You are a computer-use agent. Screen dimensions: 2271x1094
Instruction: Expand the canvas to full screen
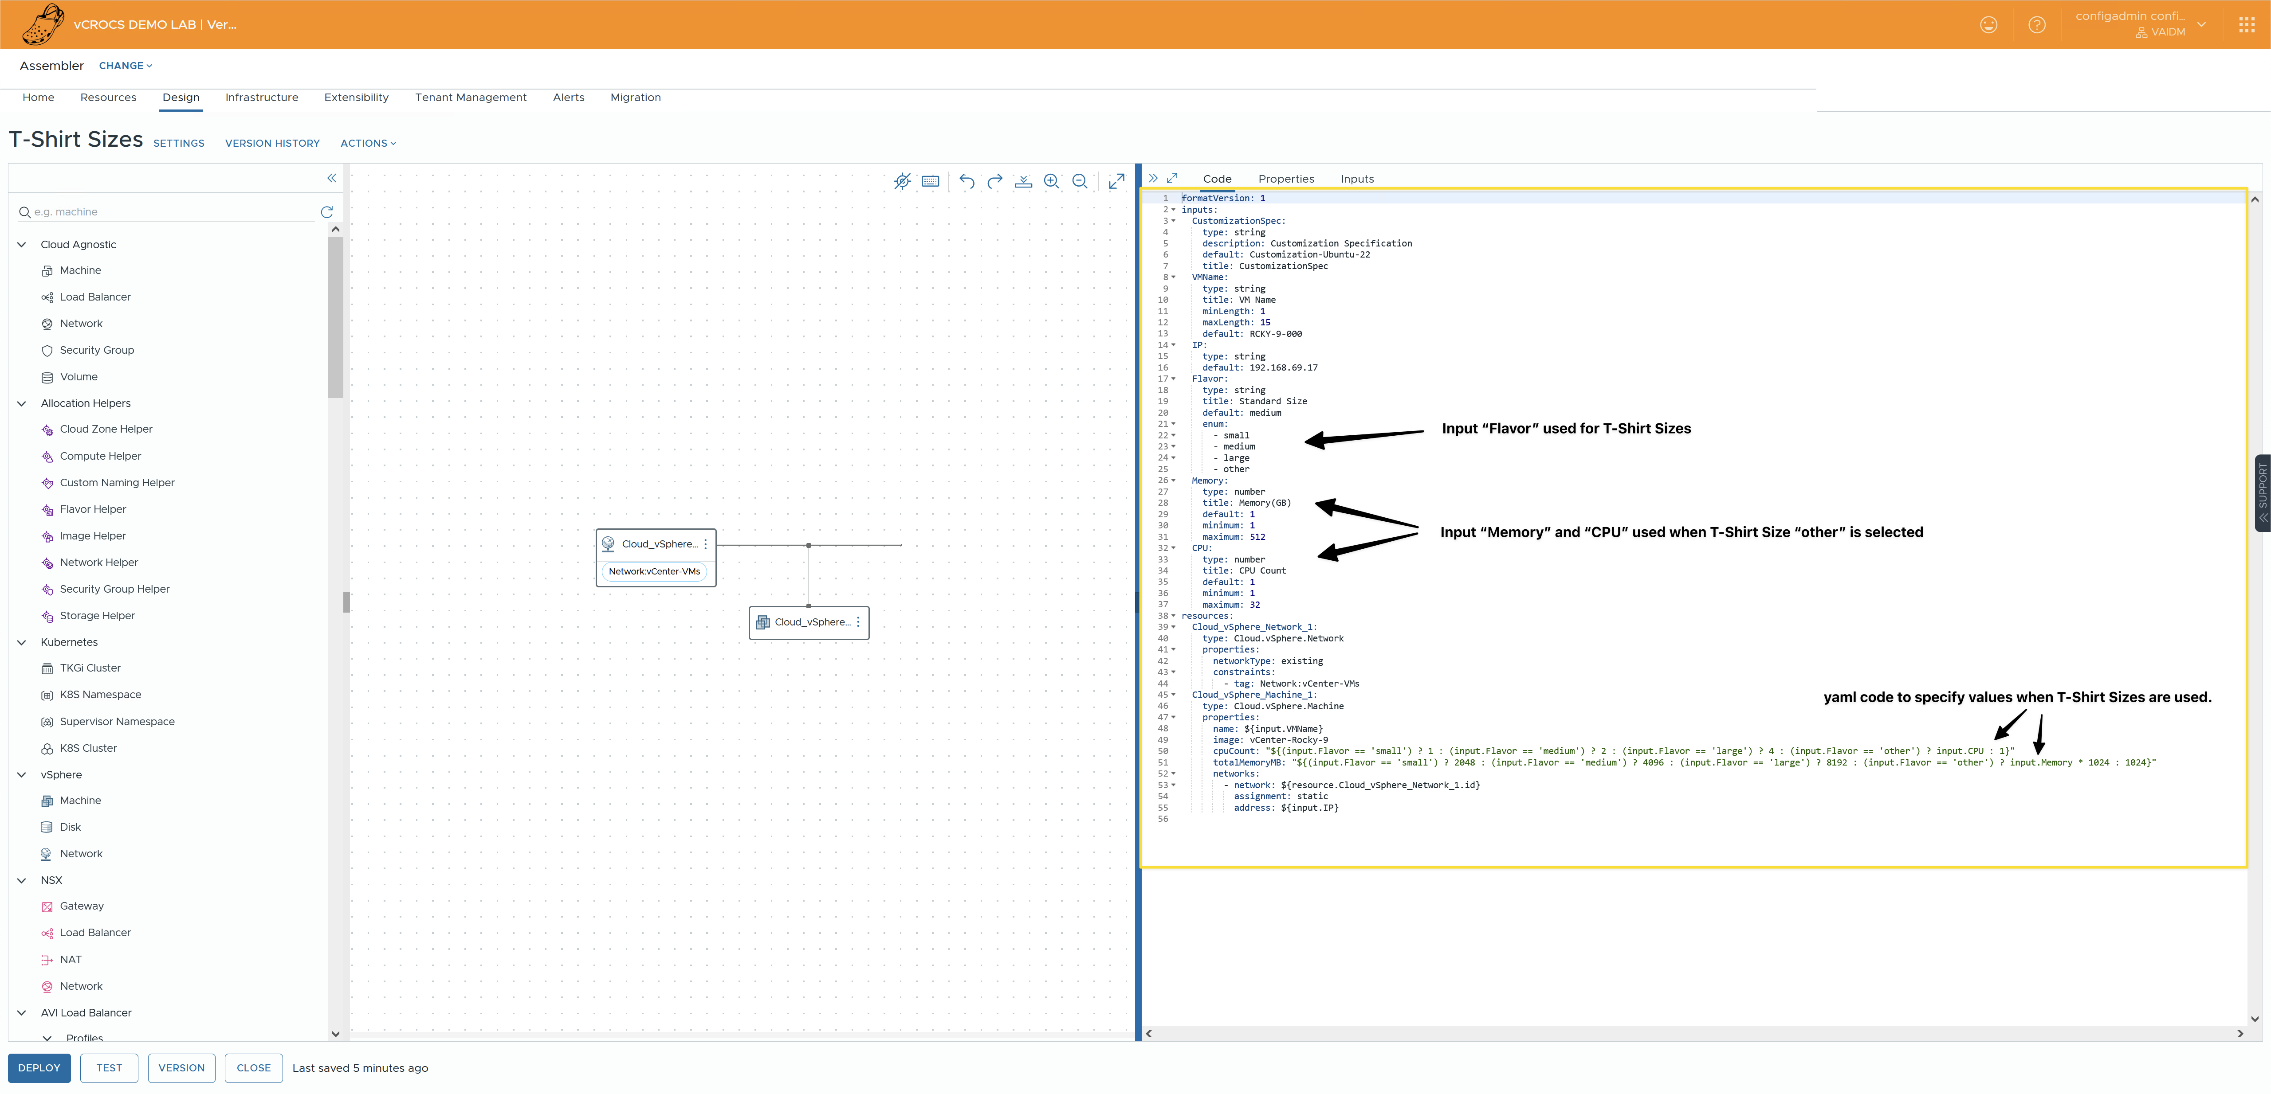1116,181
